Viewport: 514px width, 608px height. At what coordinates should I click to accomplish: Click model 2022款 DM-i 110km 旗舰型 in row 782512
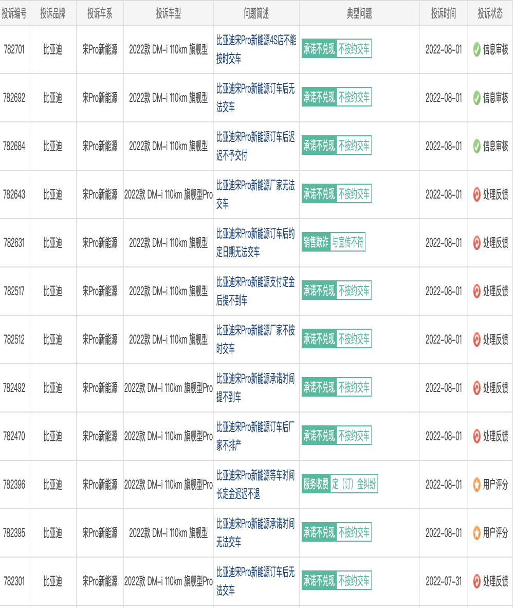click(169, 339)
